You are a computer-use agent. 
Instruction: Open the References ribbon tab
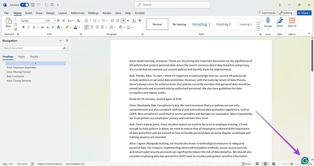coord(77,13)
